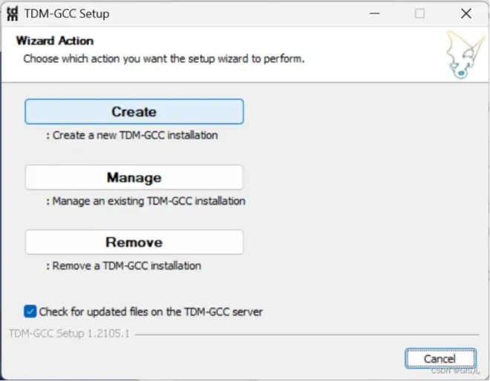
Task: Click the greyed-out maximize window button
Action: coord(419,13)
